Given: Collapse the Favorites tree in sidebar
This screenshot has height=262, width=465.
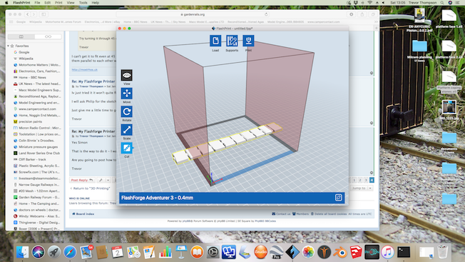Looking at the screenshot, I should [x=9, y=46].
